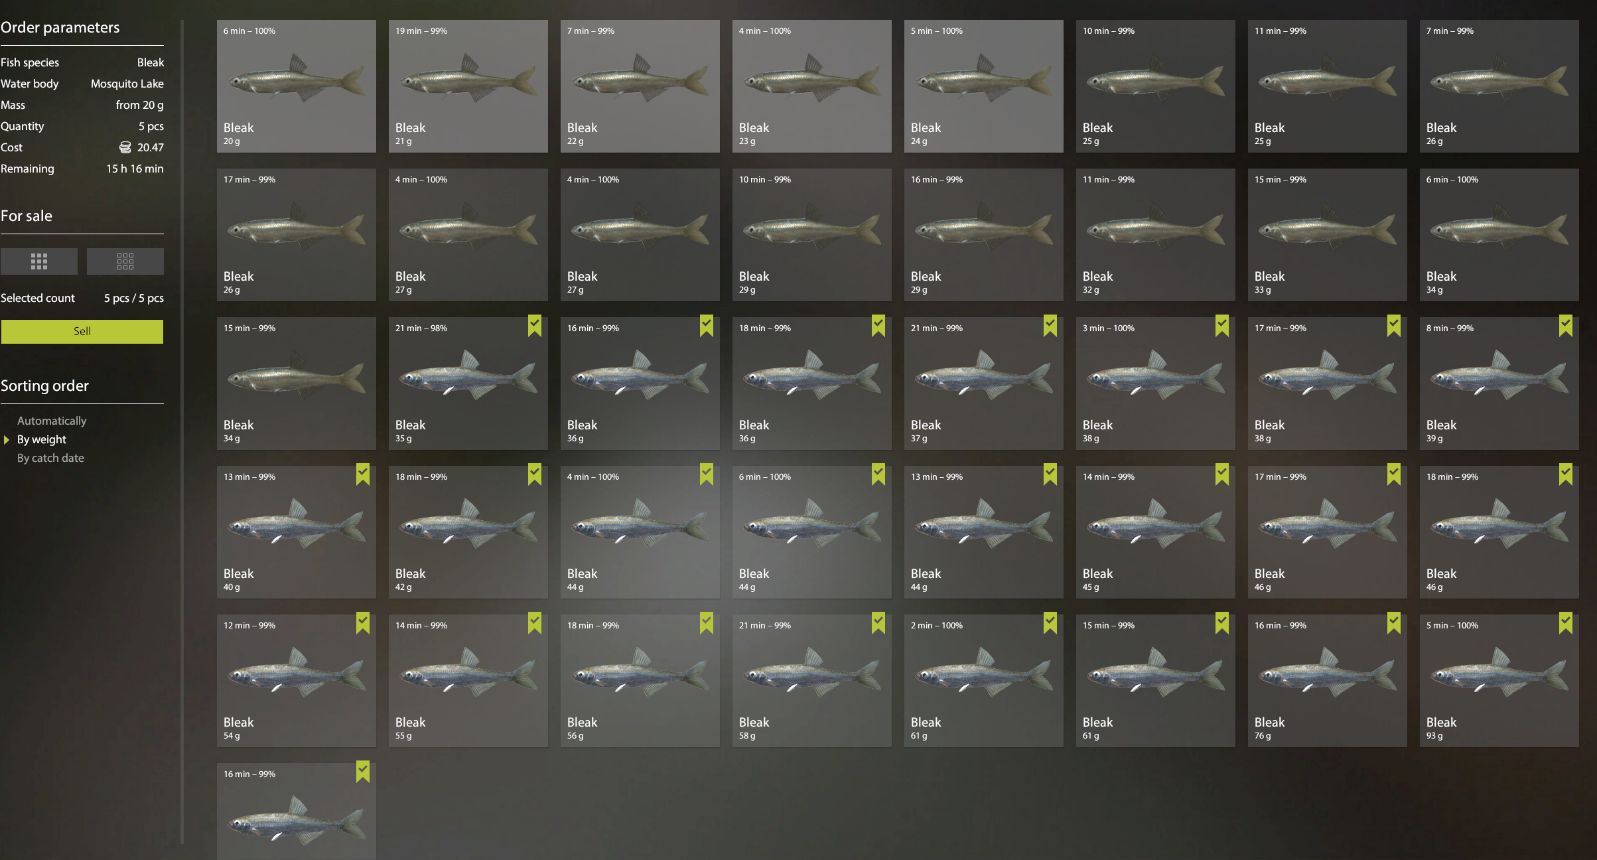Select all fish using filled grid icon
The height and width of the screenshot is (860, 1597).
39,261
